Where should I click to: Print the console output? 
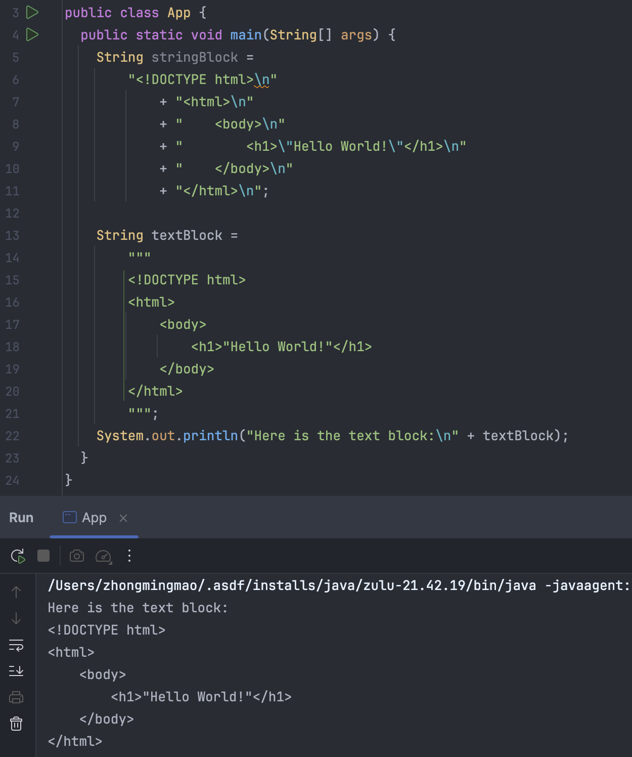pos(16,697)
